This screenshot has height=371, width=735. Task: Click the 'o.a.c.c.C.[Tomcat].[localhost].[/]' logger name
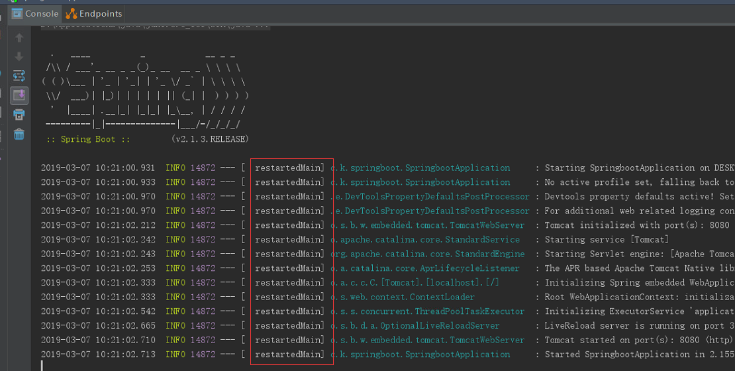(x=415, y=282)
